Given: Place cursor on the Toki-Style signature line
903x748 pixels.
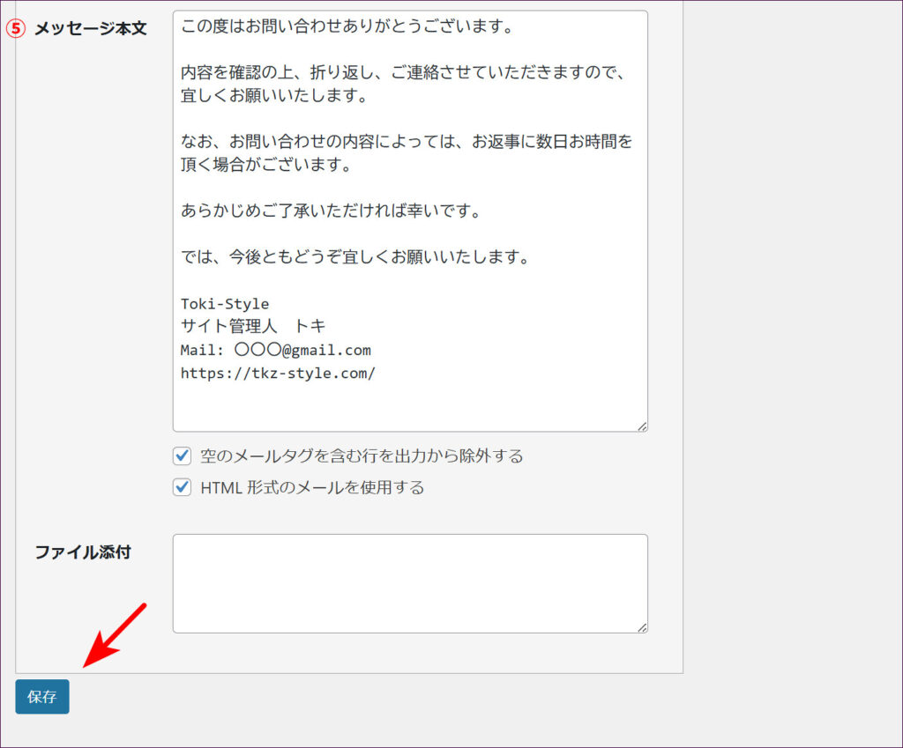Looking at the screenshot, I should [225, 304].
